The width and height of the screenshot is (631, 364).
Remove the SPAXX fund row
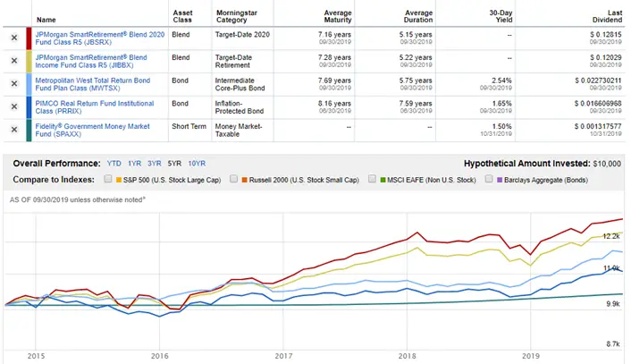click(14, 130)
